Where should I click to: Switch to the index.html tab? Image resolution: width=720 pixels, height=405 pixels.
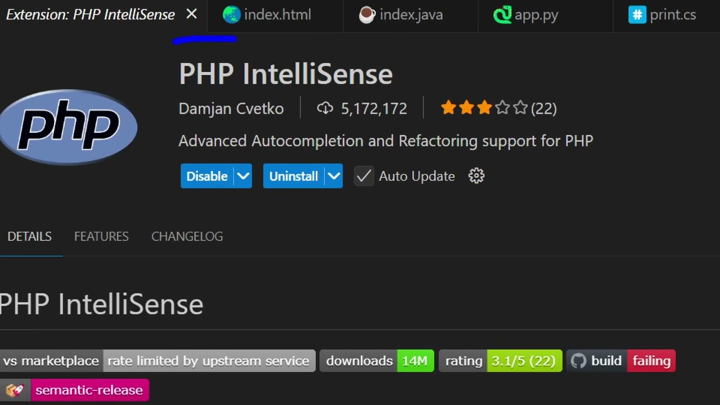click(275, 15)
